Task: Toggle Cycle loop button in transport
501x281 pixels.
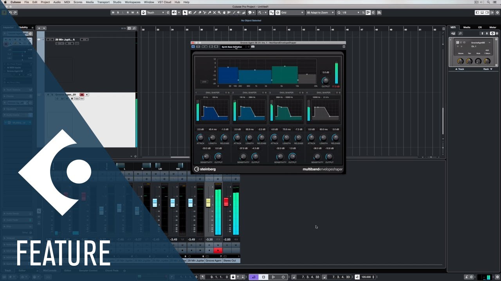Action: click(254, 277)
